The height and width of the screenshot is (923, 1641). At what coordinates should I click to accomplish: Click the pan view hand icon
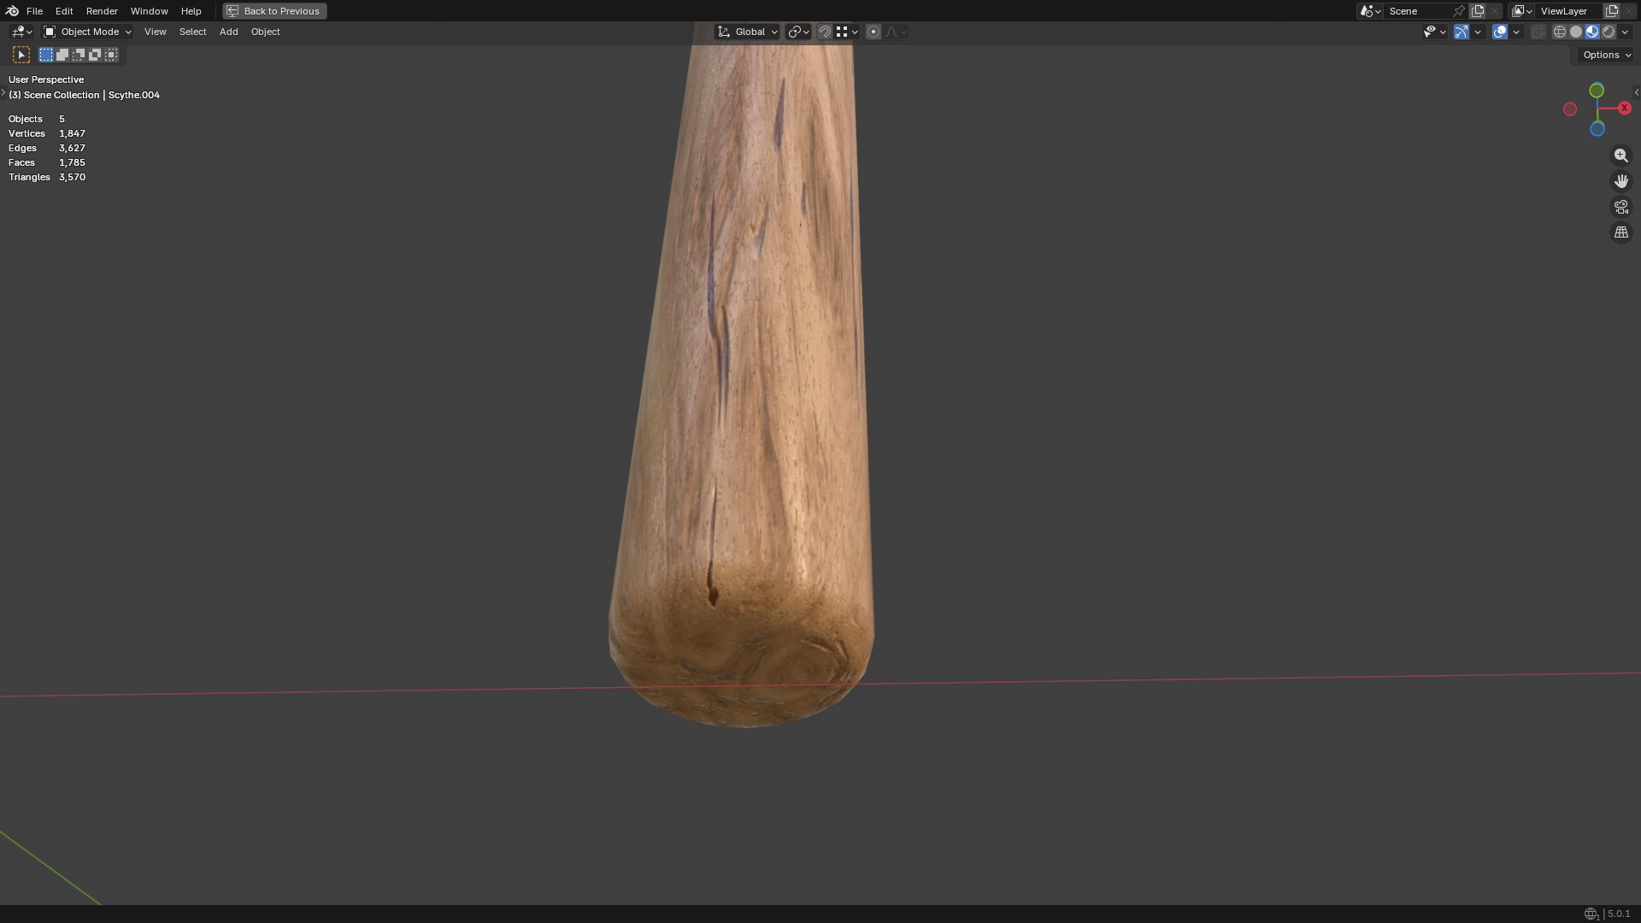click(x=1620, y=181)
